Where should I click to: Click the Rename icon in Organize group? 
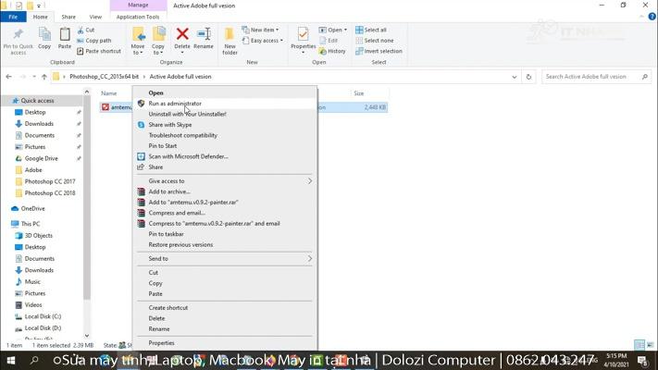tap(204, 38)
